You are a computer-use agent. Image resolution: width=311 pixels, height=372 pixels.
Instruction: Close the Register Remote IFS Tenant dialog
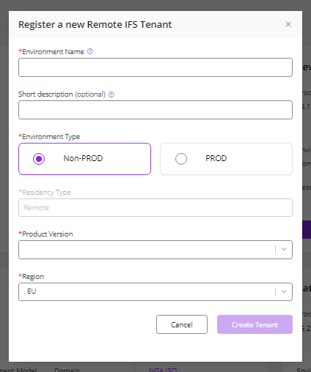[288, 24]
